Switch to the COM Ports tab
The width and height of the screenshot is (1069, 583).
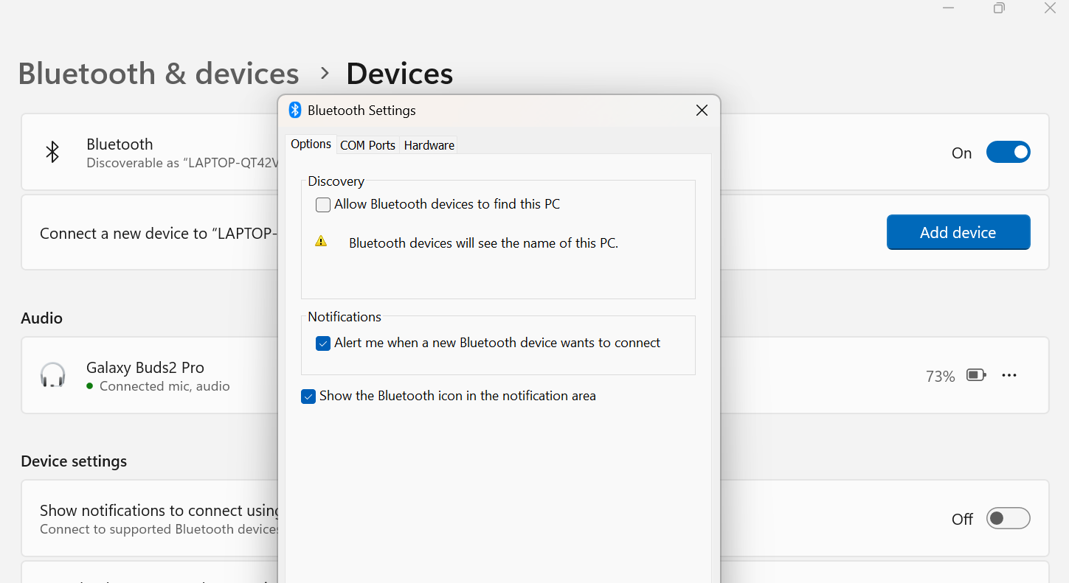tap(367, 145)
